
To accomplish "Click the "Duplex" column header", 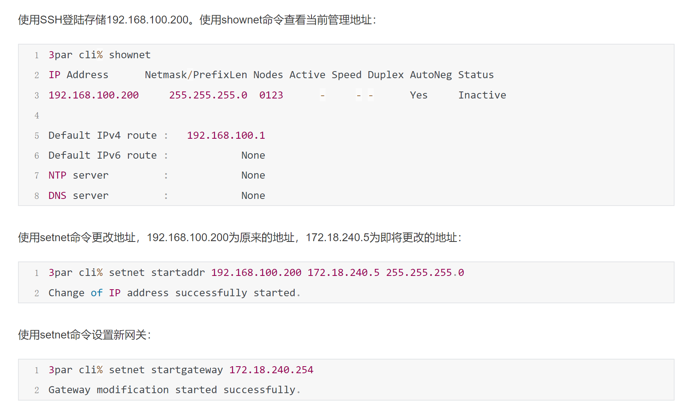I will [x=385, y=75].
